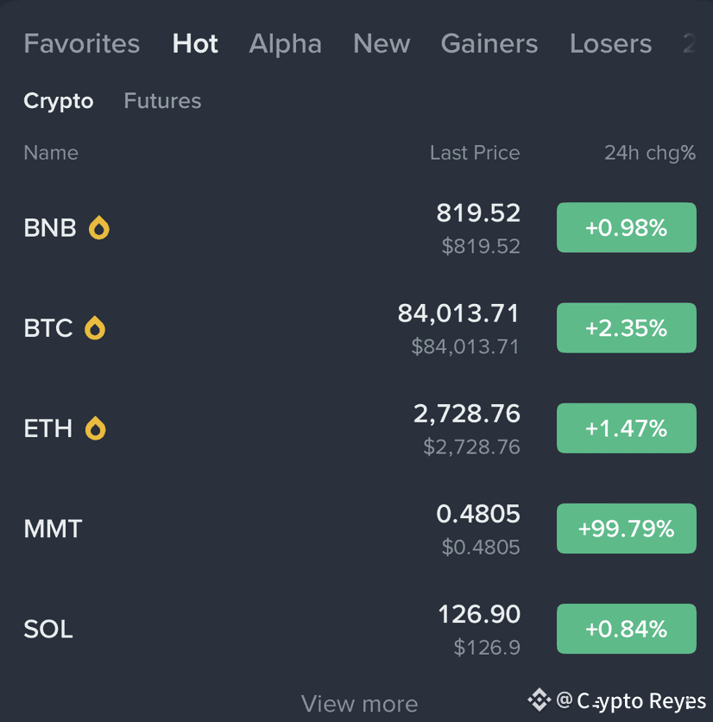Viewport: 713px width, 722px height.
Task: Click the MMT +99.79% change badge
Action: click(626, 529)
